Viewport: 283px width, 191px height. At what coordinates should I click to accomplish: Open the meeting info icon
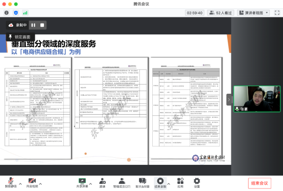tap(7, 13)
